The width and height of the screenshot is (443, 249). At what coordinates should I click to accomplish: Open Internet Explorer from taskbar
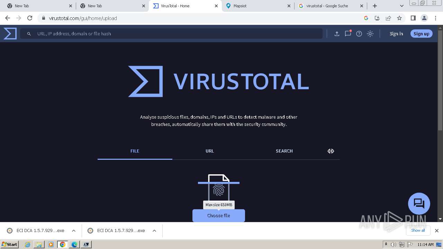tap(27, 245)
